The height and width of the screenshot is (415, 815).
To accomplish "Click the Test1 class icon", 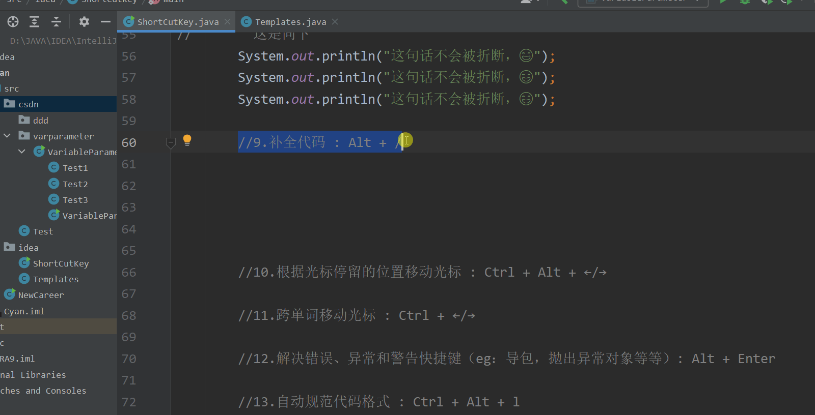I will (53, 167).
